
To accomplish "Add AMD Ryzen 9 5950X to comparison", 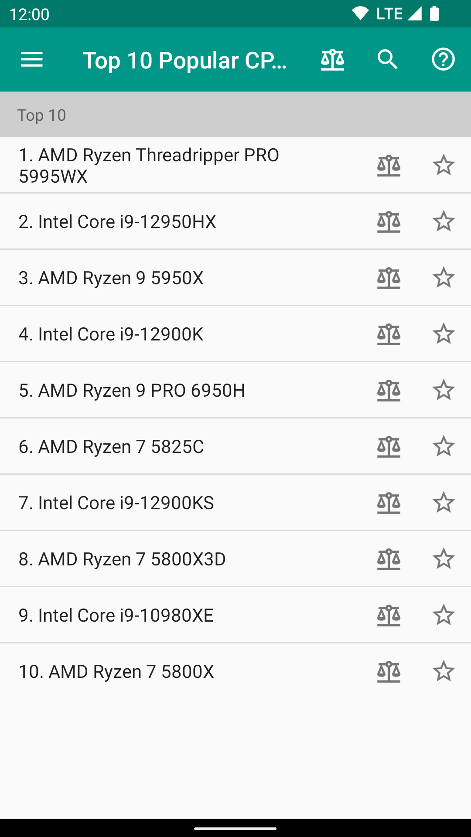I will 389,278.
